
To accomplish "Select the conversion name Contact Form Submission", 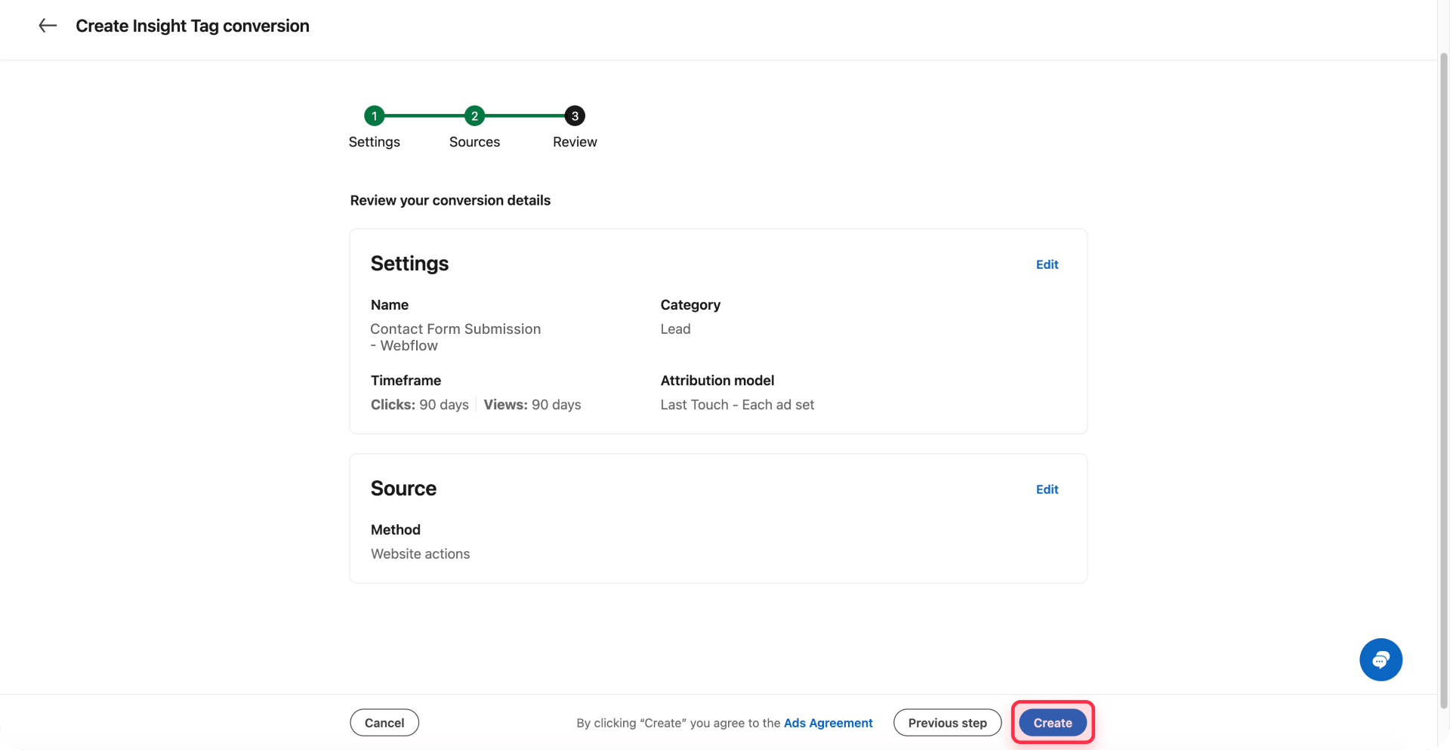I will tap(455, 329).
